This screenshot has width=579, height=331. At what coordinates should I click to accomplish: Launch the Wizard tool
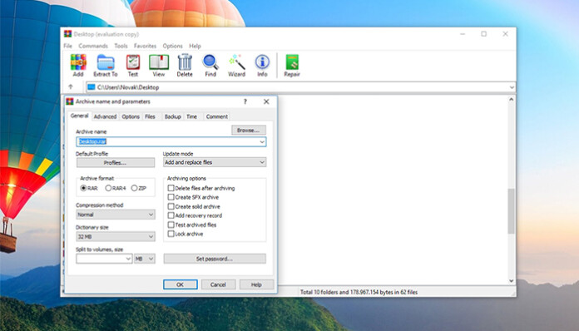(x=237, y=66)
